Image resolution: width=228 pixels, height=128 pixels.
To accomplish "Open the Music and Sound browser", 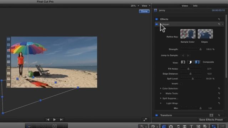I will click(x=178, y=127).
